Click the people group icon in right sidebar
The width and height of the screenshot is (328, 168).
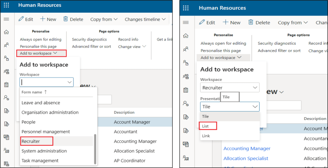[x=186, y=76]
